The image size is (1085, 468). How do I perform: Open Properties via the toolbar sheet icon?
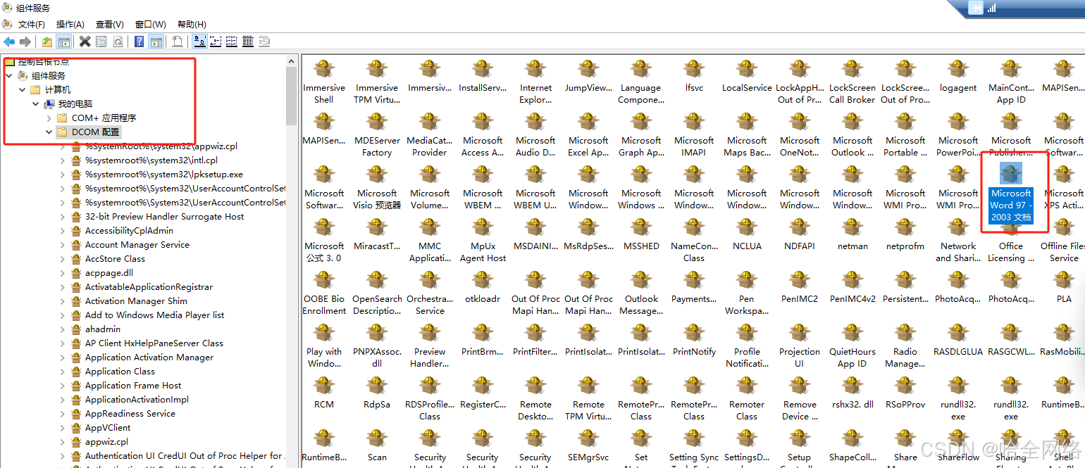click(x=101, y=42)
